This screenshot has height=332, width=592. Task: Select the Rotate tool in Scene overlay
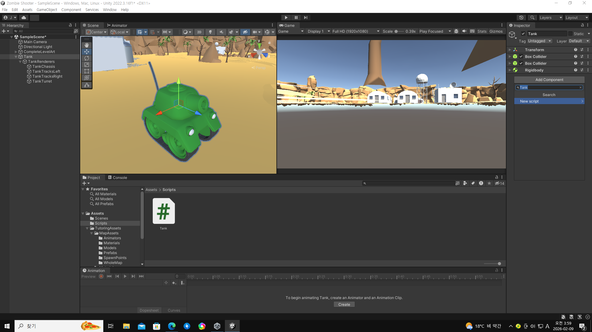pos(87,58)
